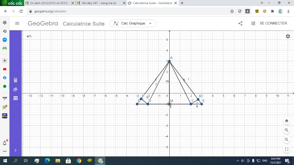Open the volume control in the tray

pyautogui.click(x=243, y=161)
